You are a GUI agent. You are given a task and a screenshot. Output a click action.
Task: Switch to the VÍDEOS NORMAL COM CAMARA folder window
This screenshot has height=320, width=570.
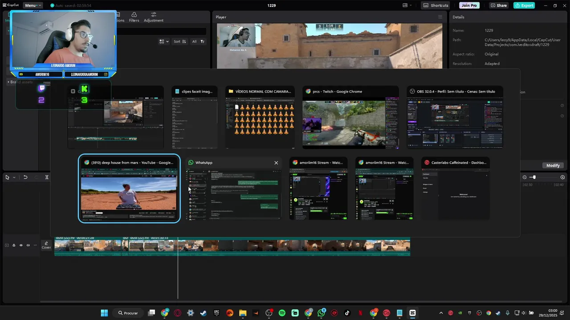pyautogui.click(x=260, y=118)
